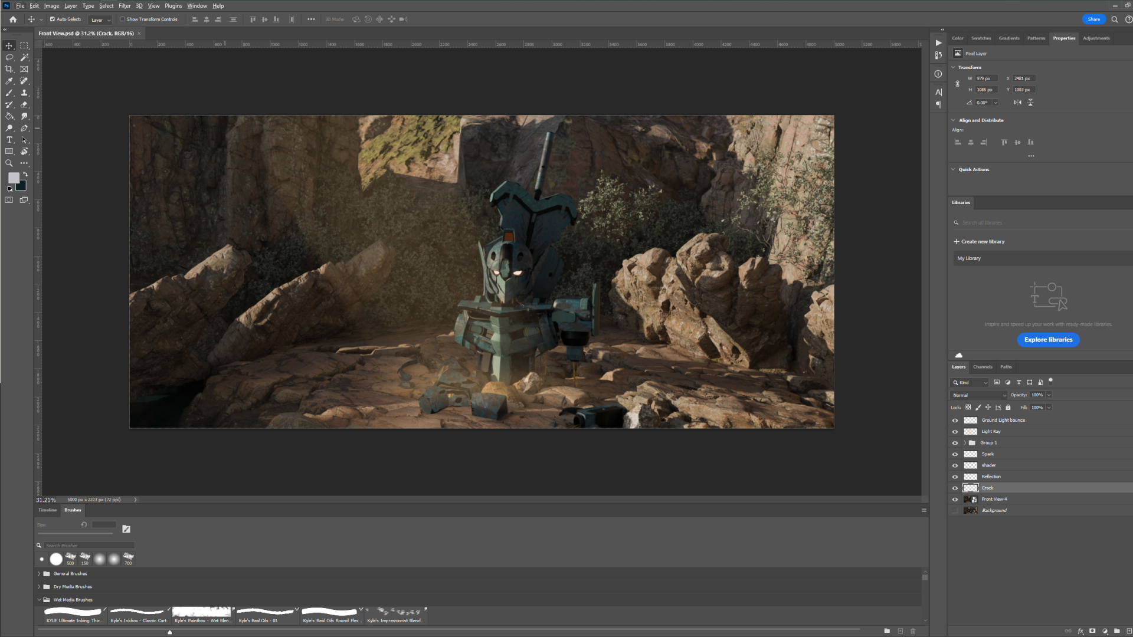Image resolution: width=1133 pixels, height=637 pixels.
Task: Expand the General Brushes folder
Action: 40,573
